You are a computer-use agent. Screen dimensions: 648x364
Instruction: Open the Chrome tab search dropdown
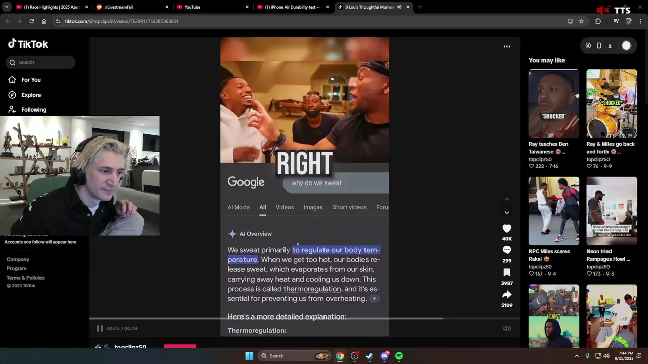[7, 7]
